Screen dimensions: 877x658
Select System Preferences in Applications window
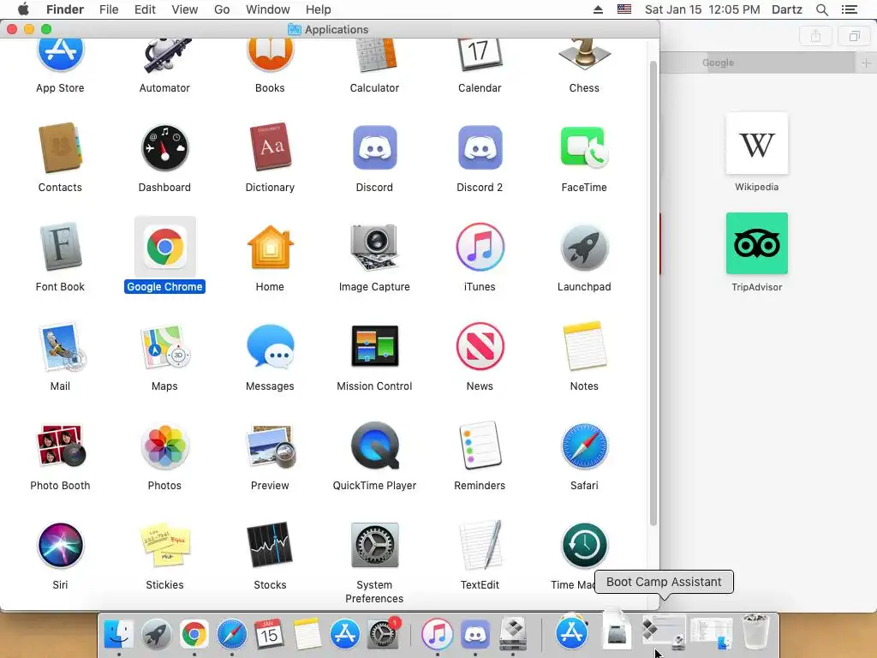[x=375, y=545]
